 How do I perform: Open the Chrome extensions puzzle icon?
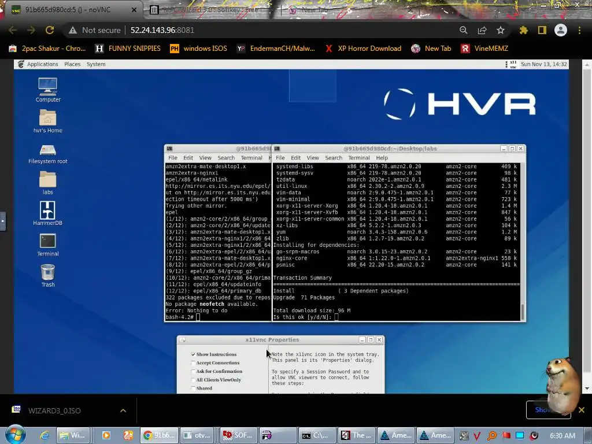(524, 30)
